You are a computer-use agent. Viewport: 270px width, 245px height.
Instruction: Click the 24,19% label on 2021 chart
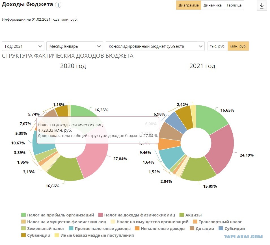[247, 155]
